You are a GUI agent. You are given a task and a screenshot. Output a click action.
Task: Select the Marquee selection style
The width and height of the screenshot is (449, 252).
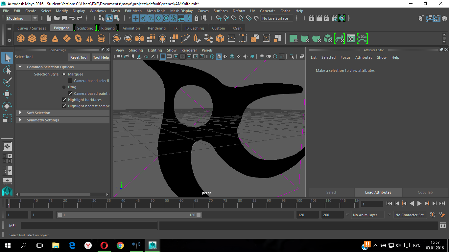click(64, 74)
